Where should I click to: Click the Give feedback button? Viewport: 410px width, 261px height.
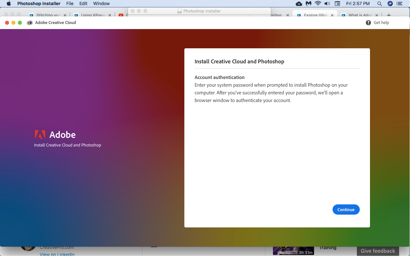click(x=378, y=251)
